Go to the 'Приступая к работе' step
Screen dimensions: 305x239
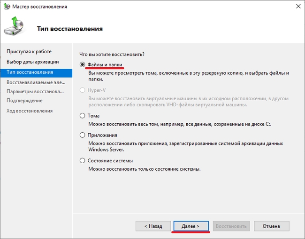[x=29, y=51]
